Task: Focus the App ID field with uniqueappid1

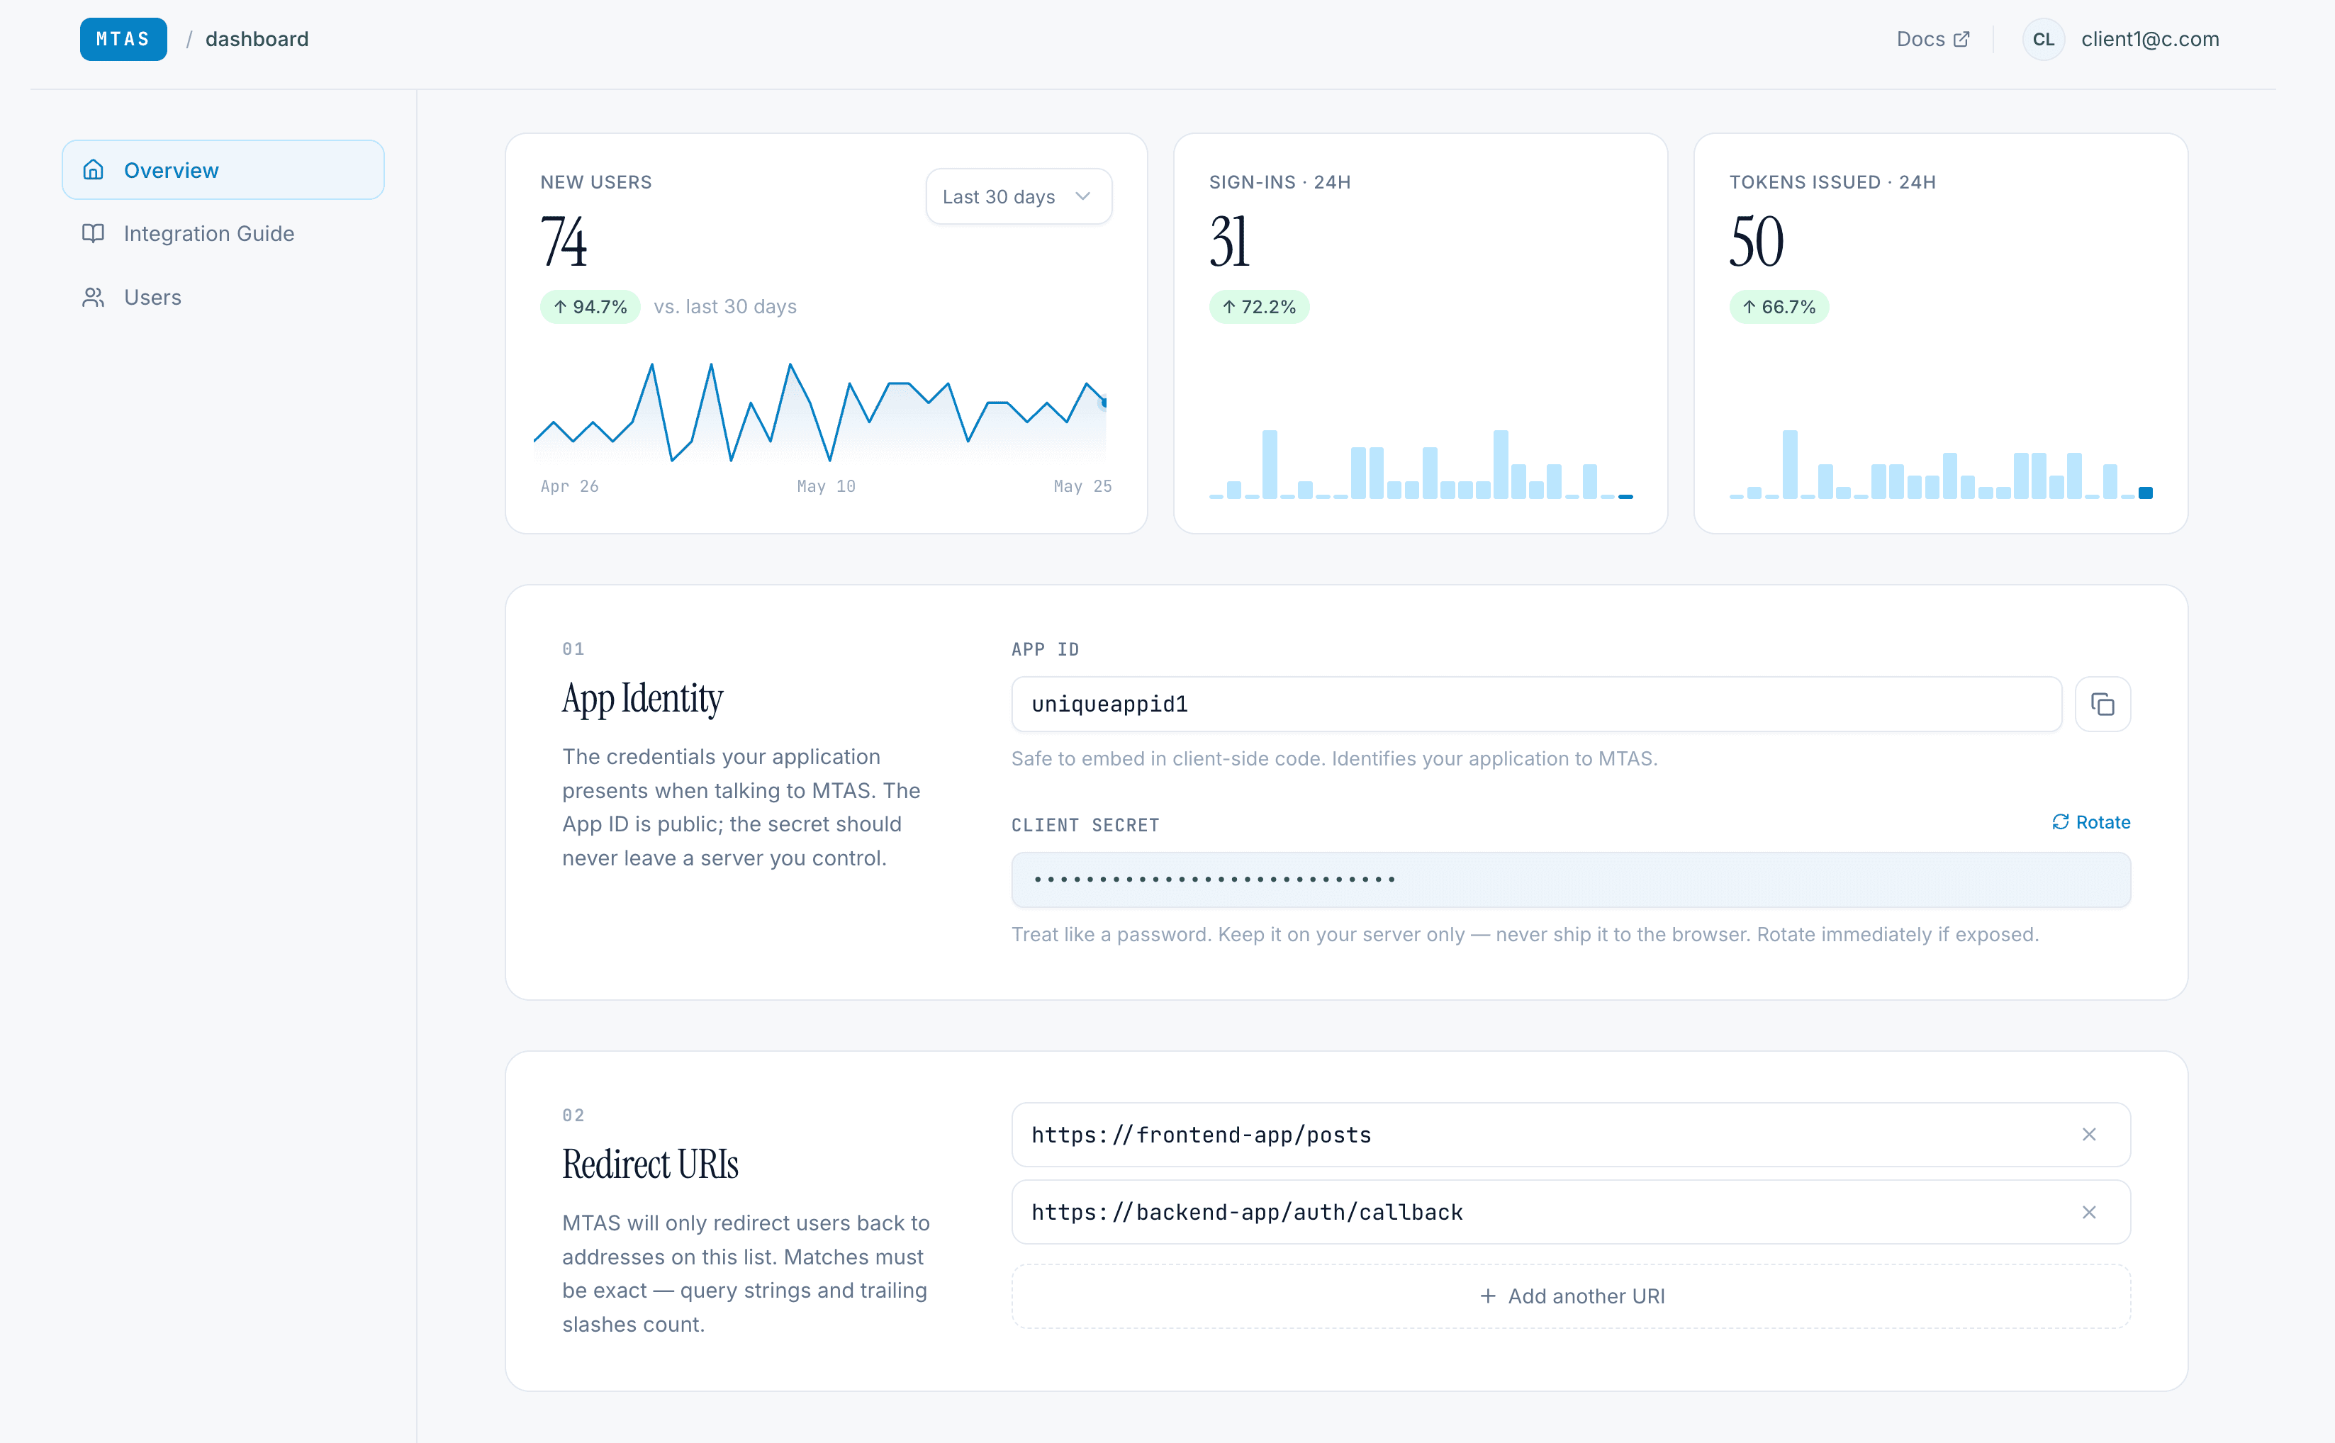Action: coord(1536,704)
